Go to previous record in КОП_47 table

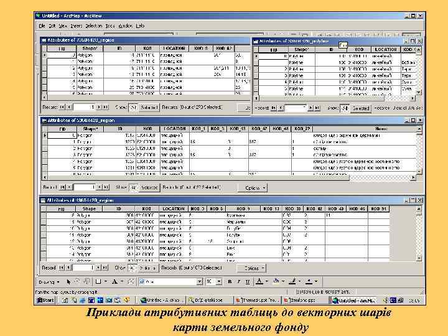point(69,187)
